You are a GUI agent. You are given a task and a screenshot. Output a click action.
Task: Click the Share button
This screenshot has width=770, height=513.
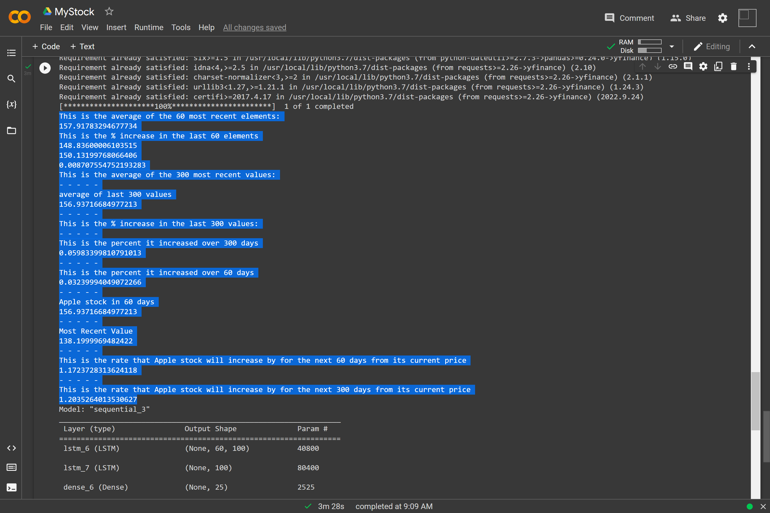click(688, 18)
